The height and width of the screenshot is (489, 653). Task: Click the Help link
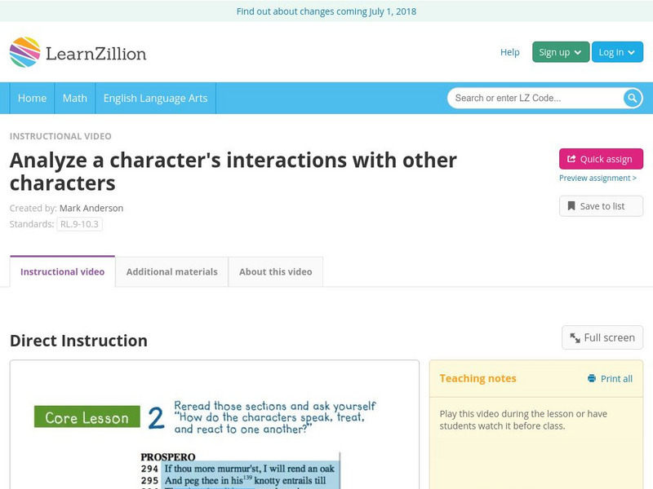(x=509, y=51)
